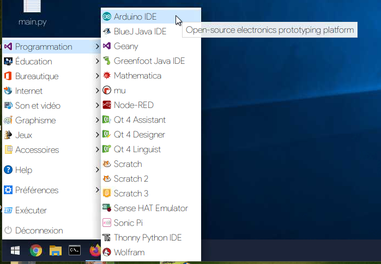Click the 'Scratch 3' label
This screenshot has width=381, height=264.
pyautogui.click(x=131, y=194)
